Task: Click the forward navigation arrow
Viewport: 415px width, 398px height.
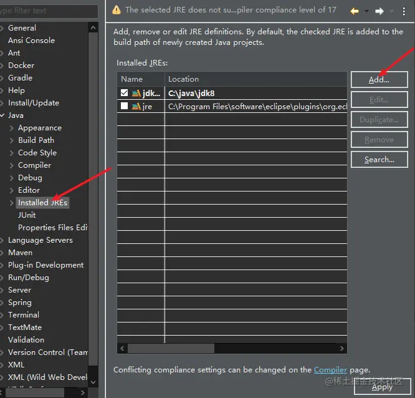Action: point(379,11)
